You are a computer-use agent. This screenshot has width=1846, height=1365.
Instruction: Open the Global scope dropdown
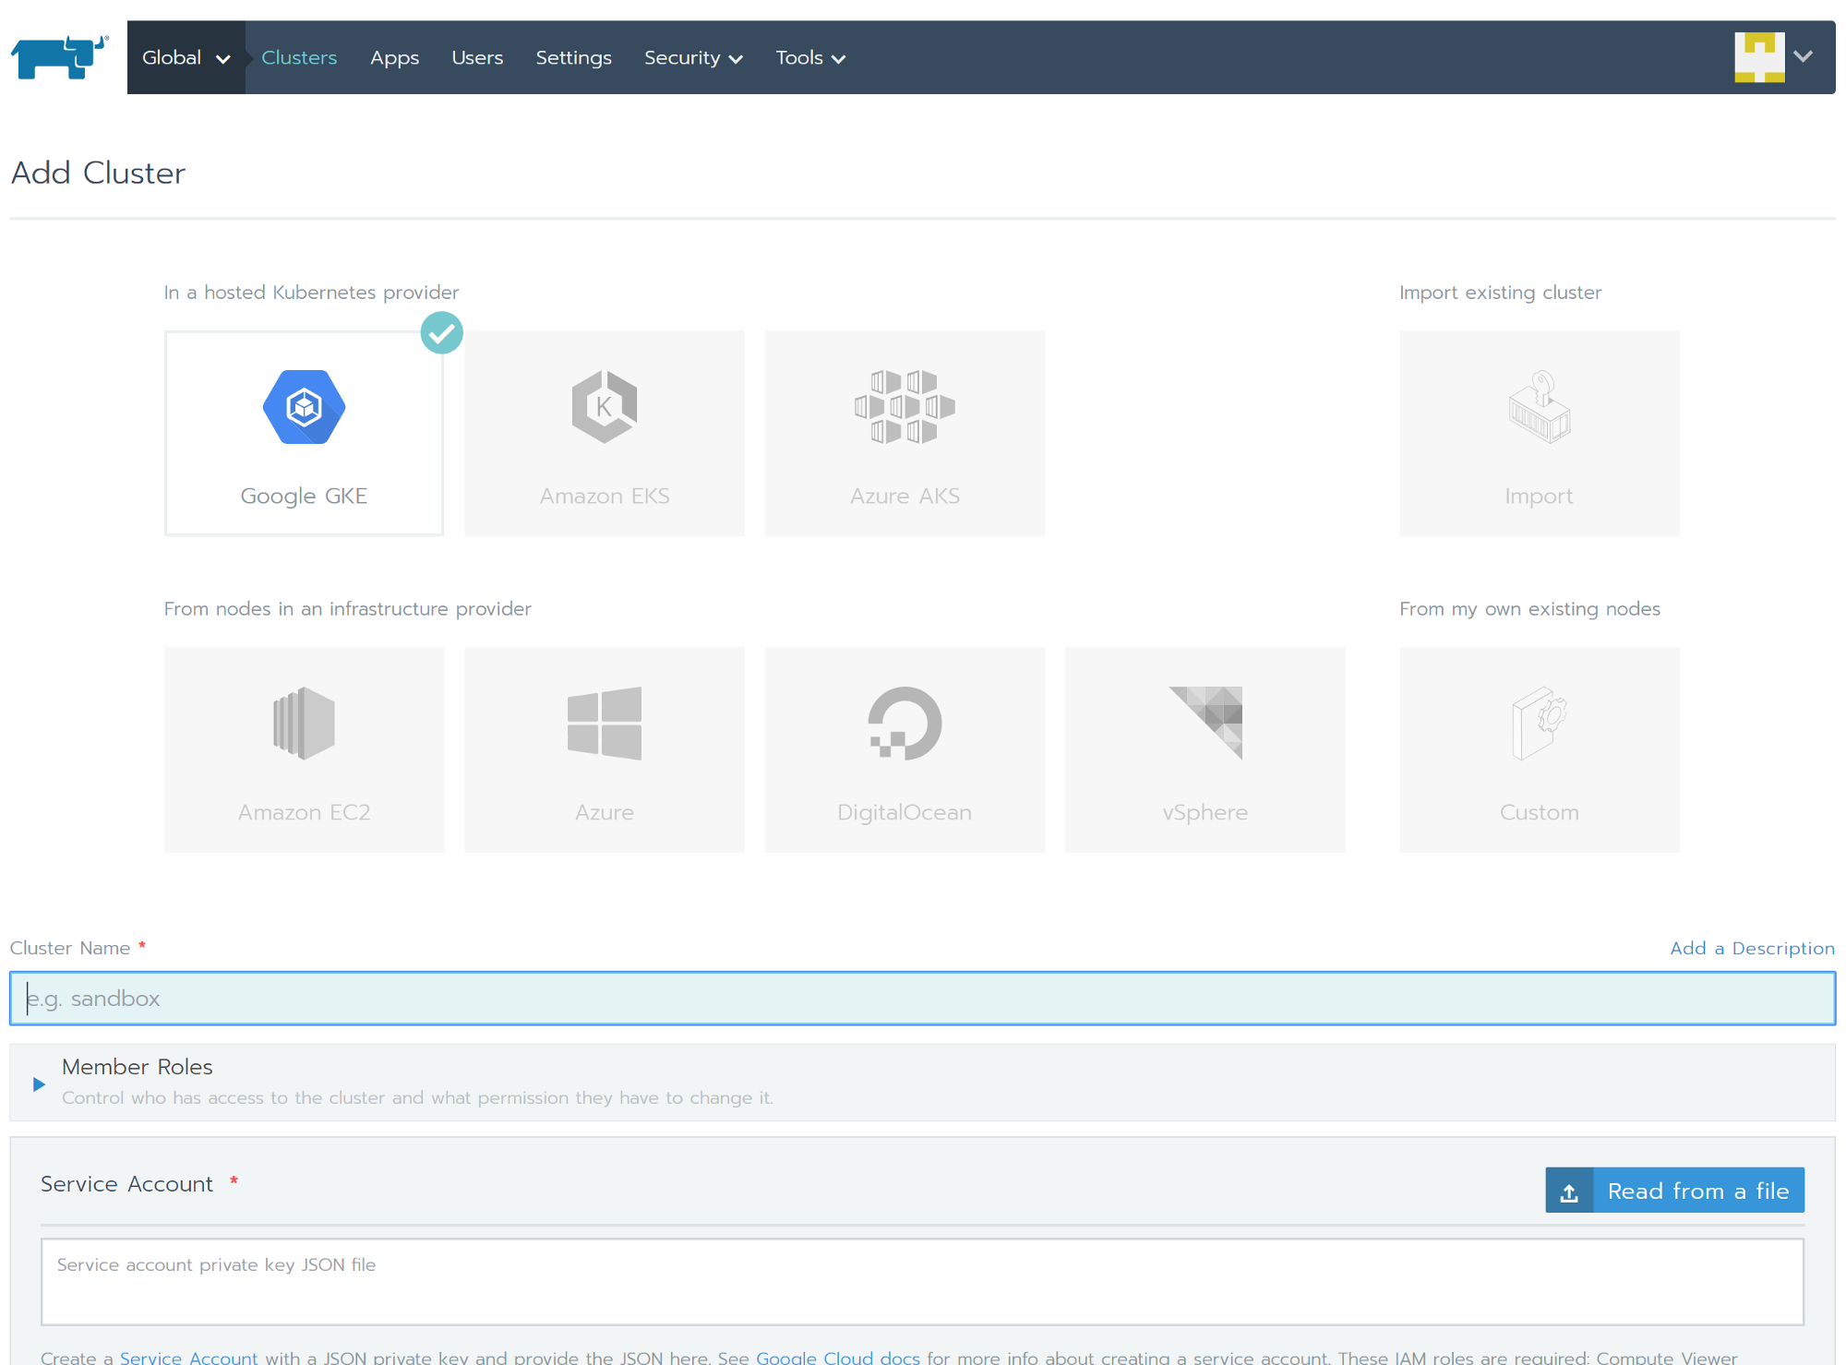(186, 57)
